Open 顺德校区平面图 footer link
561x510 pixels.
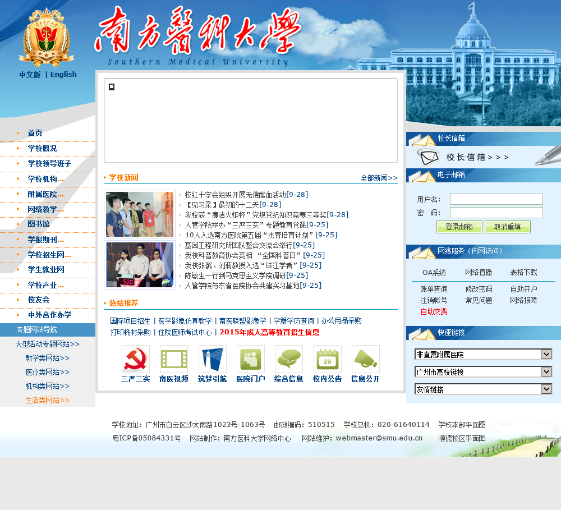(x=462, y=438)
